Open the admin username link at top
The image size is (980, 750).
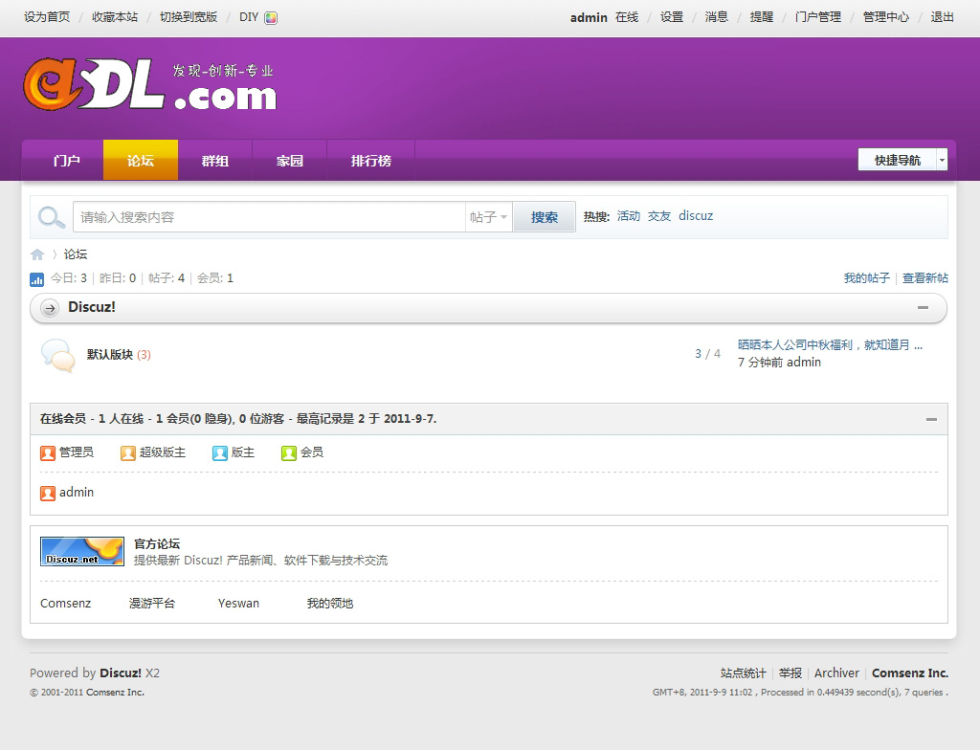tap(589, 17)
